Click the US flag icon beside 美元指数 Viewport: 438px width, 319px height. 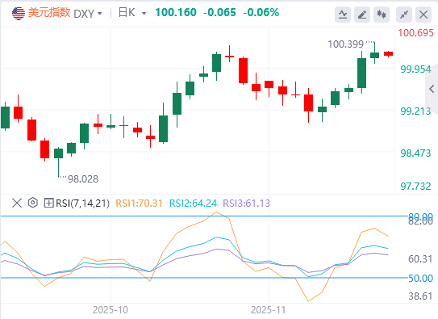[19, 13]
